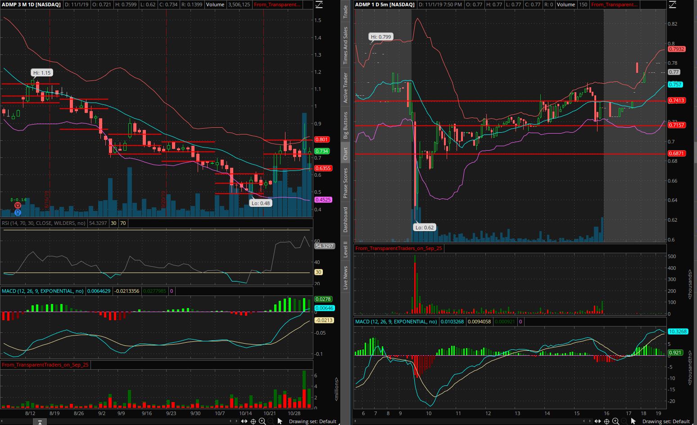Expand the collapse chevron at the daily chart's bottom-left
The image size is (697, 425).
point(40,421)
